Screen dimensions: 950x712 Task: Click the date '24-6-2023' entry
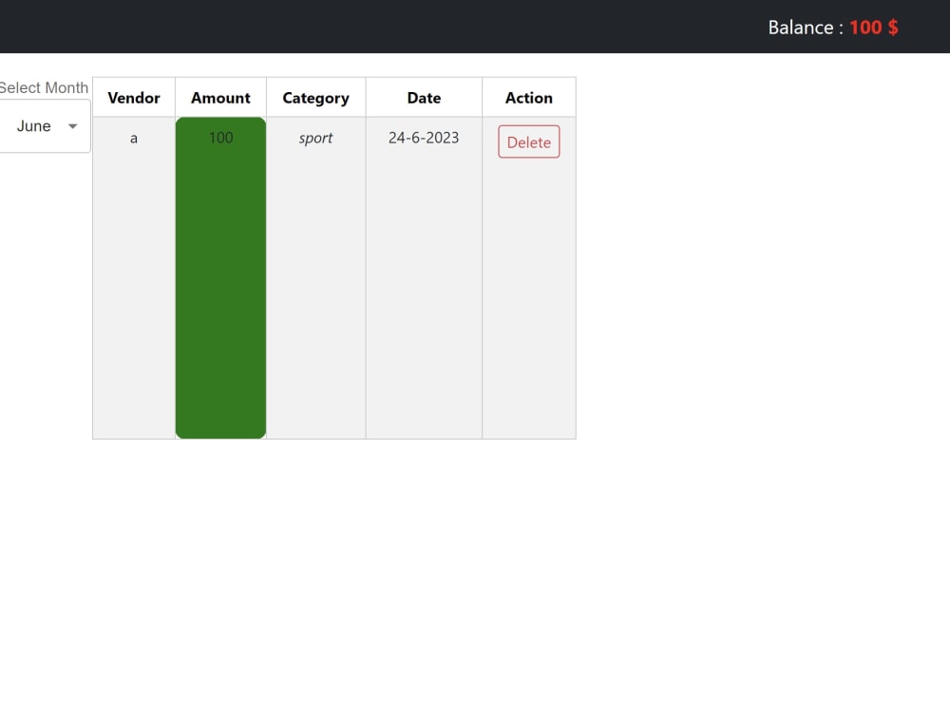[x=424, y=138]
